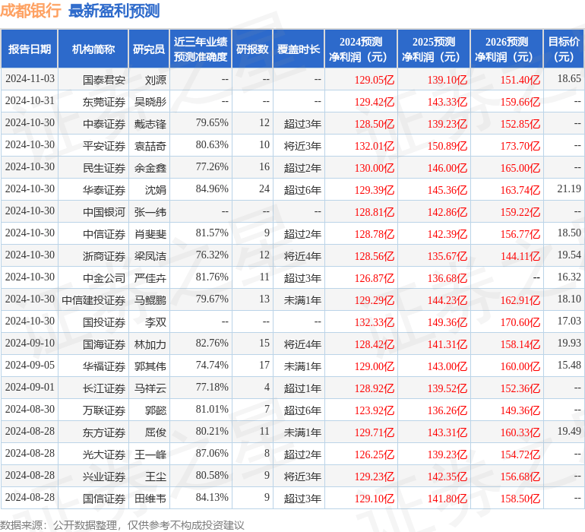Select the 研究员 column header

click(149, 49)
